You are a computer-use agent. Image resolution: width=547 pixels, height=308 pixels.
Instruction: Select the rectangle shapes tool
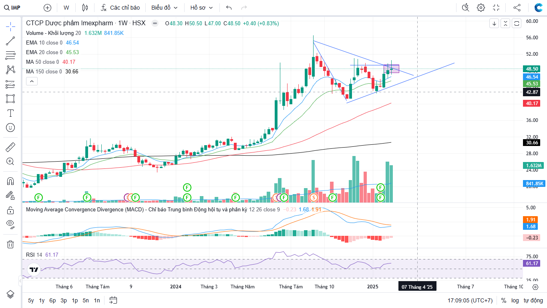[x=10, y=99]
